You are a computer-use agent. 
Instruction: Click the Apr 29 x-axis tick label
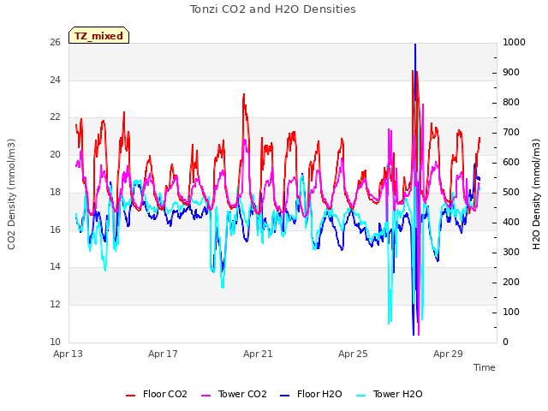point(448,354)
